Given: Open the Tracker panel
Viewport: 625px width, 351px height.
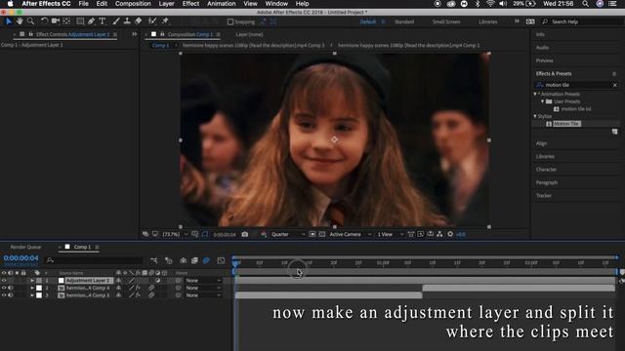Looking at the screenshot, I should (544, 196).
